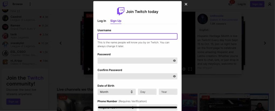Image resolution: width=275 pixels, height=111 pixels.
Task: Click the Sign up button in sidebar
Action: point(13,102)
